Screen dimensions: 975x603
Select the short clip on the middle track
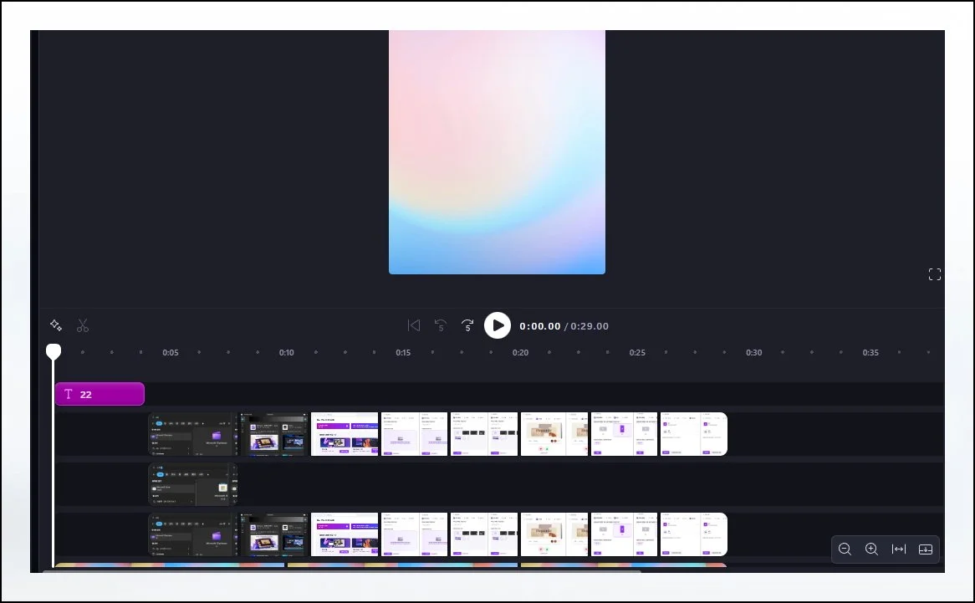[x=192, y=484]
